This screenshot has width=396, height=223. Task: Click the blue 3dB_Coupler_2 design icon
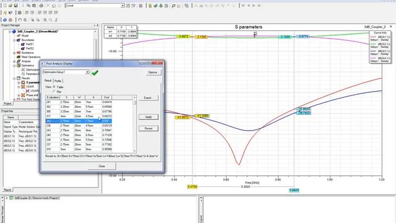14,32
